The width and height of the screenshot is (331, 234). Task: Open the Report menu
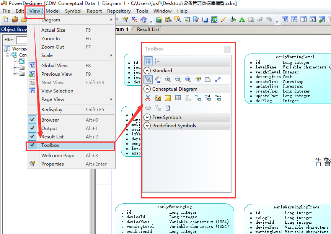point(94,11)
